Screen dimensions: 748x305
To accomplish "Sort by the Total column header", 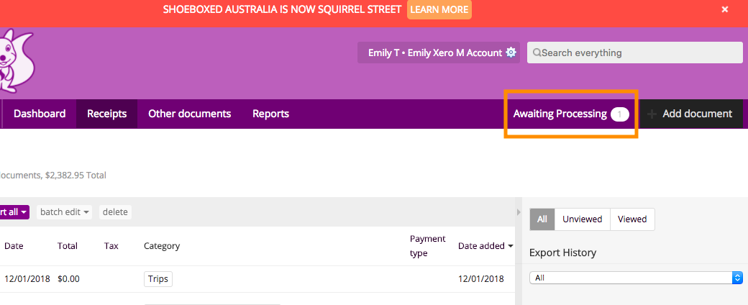I will (x=68, y=246).
